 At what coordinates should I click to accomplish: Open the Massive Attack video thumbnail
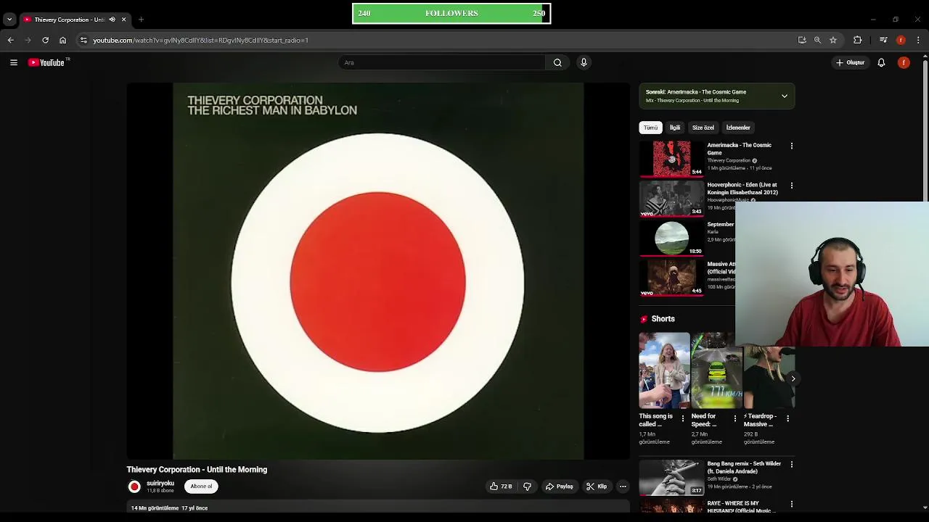coord(671,278)
